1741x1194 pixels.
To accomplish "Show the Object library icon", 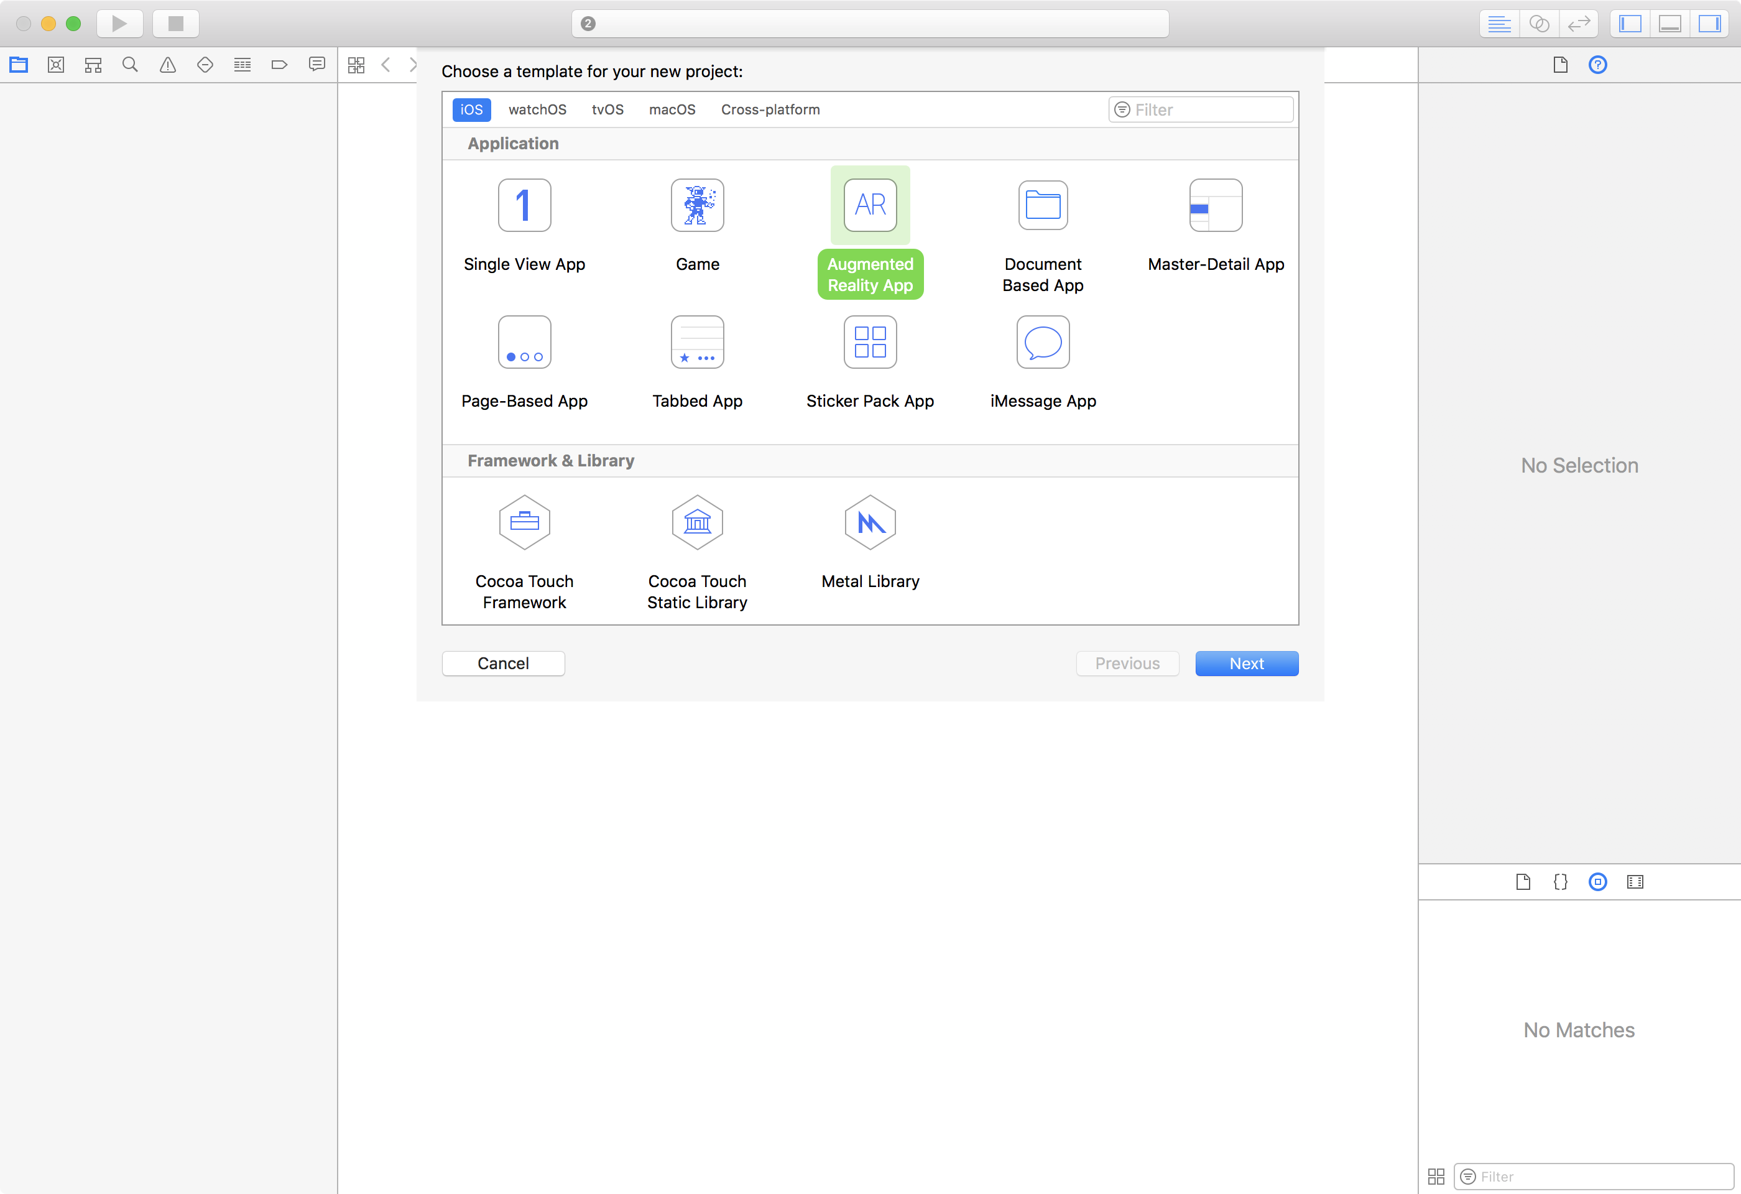I will coord(1597,882).
